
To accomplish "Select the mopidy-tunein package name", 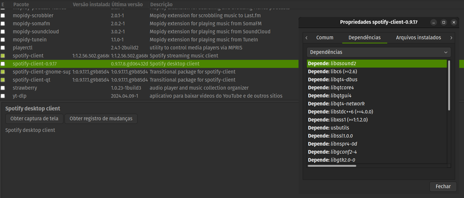I will coord(30,40).
